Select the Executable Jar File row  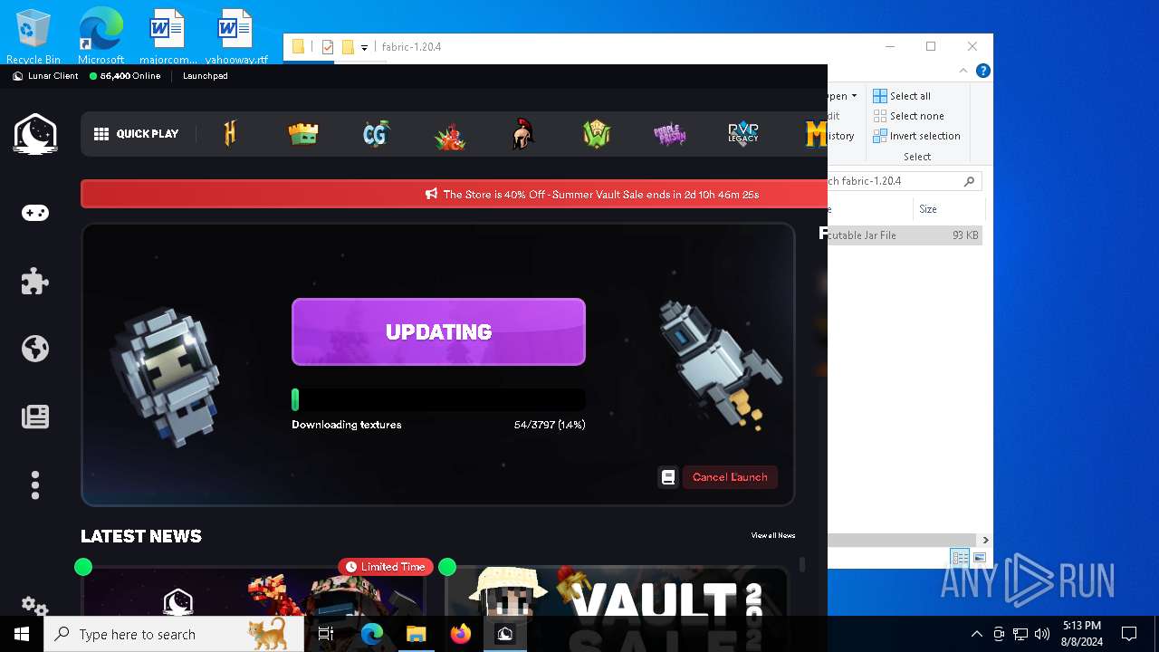coord(905,235)
